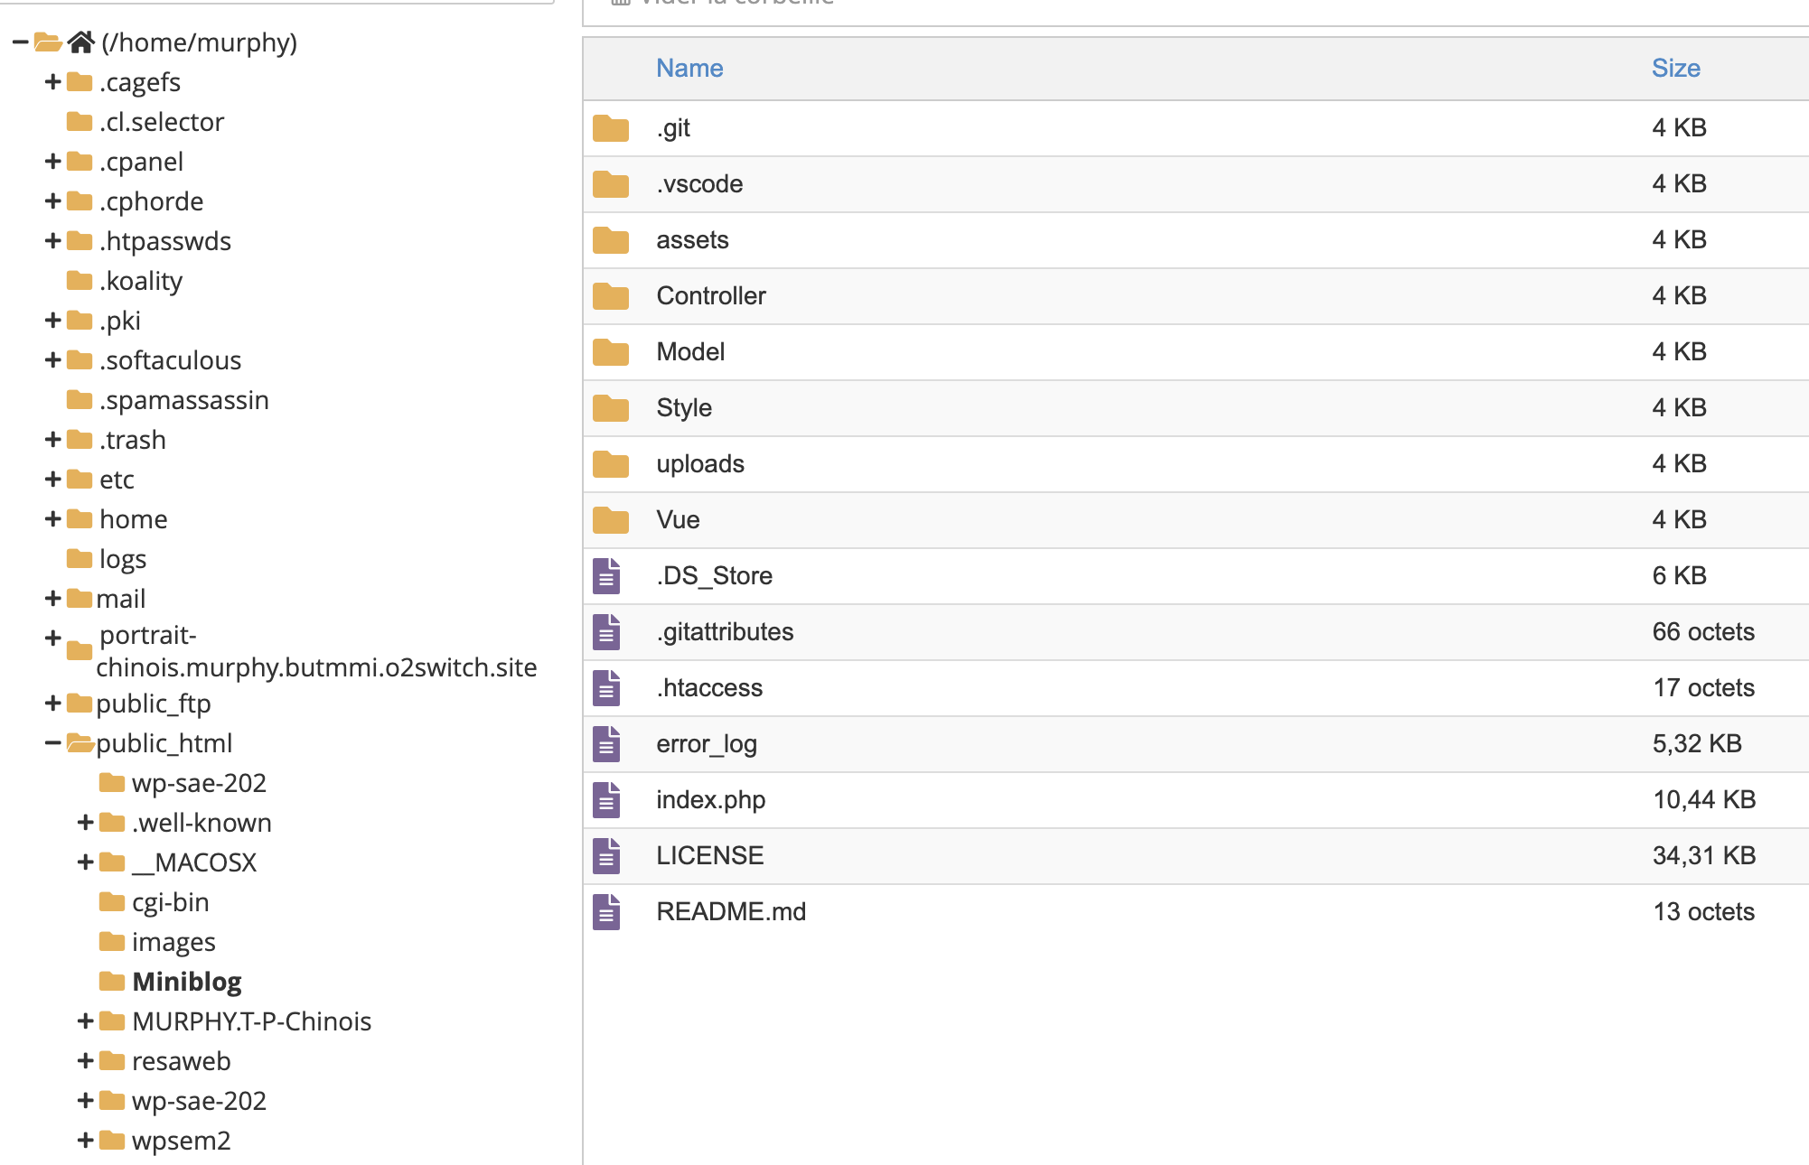This screenshot has height=1165, width=1809.
Task: Sort files by Size column
Action: [1675, 69]
